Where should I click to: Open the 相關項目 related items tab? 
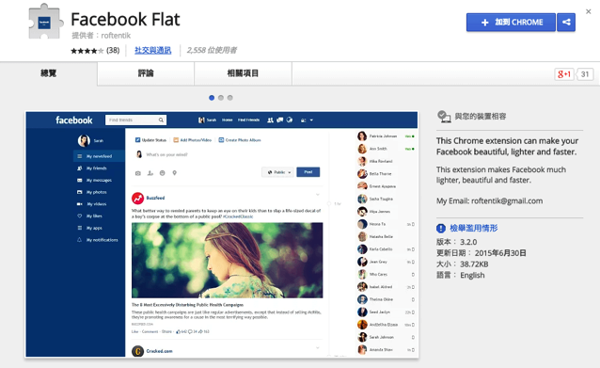pyautogui.click(x=243, y=73)
